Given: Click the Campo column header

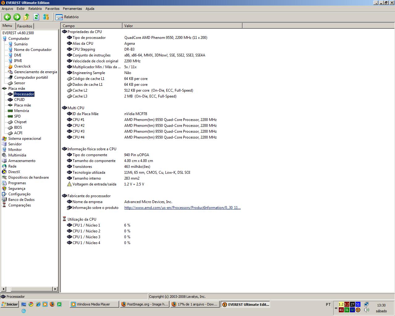Looking at the screenshot, I should tap(91, 26).
